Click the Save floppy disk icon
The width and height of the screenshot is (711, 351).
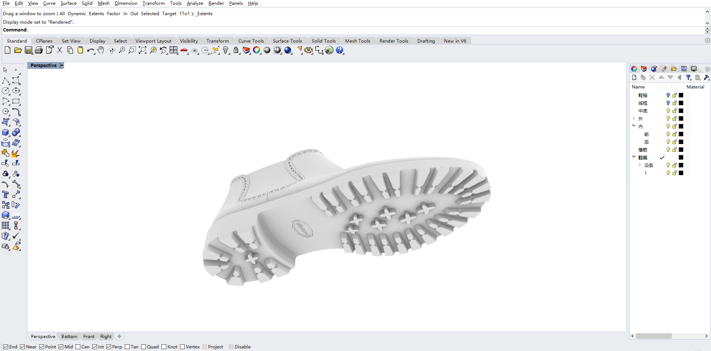28,50
